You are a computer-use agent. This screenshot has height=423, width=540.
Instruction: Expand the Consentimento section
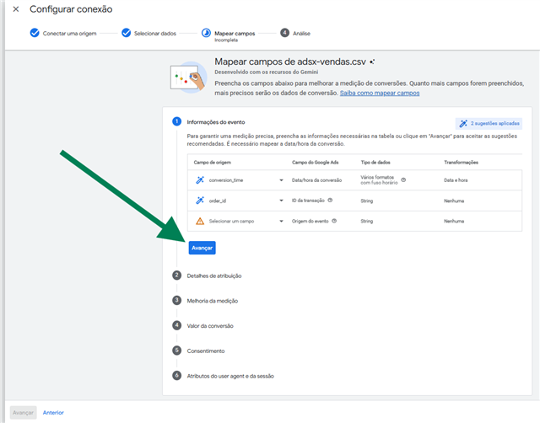pyautogui.click(x=206, y=351)
